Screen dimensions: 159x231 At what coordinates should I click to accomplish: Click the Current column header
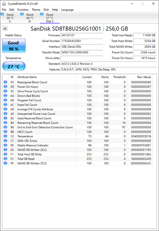[x=84, y=77]
